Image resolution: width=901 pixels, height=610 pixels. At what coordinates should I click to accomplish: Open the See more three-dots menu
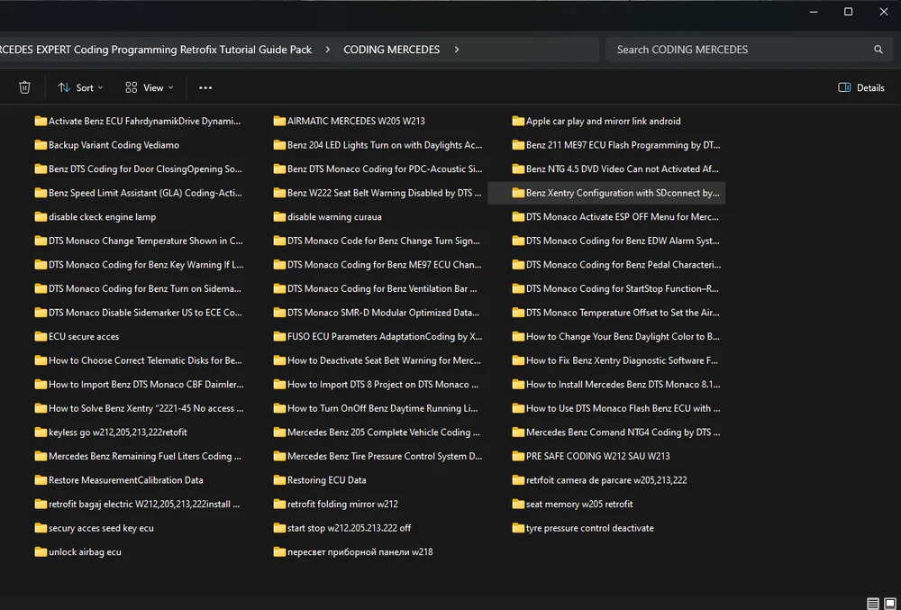(205, 87)
